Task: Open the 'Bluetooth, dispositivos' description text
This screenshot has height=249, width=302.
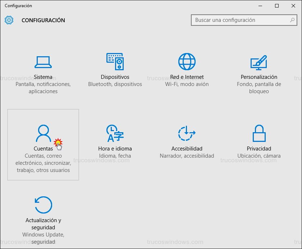Action: [x=115, y=84]
